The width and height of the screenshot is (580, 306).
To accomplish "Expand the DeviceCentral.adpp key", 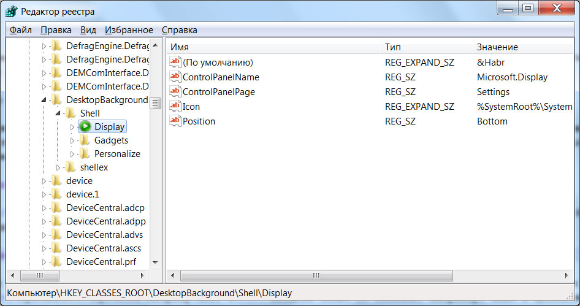I will [44, 221].
